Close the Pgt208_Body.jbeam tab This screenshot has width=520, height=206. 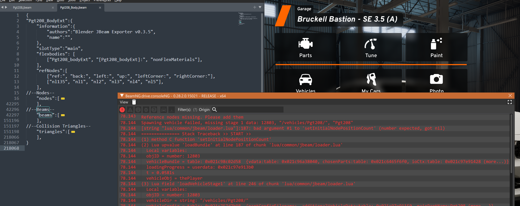(100, 8)
